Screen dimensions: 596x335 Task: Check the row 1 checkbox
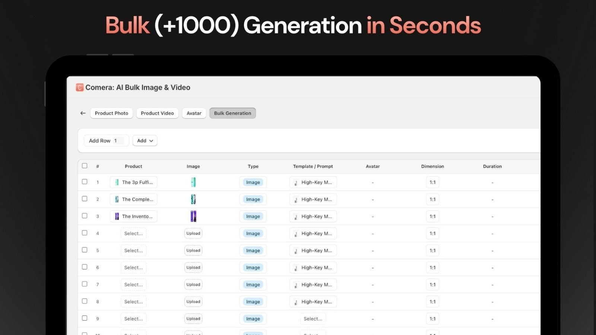click(85, 182)
